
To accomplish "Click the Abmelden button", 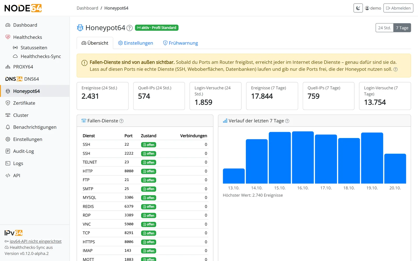I will 398,8.
